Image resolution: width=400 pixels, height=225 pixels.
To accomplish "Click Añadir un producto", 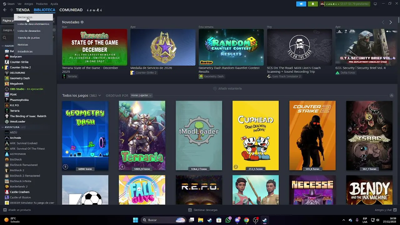I will (17, 210).
